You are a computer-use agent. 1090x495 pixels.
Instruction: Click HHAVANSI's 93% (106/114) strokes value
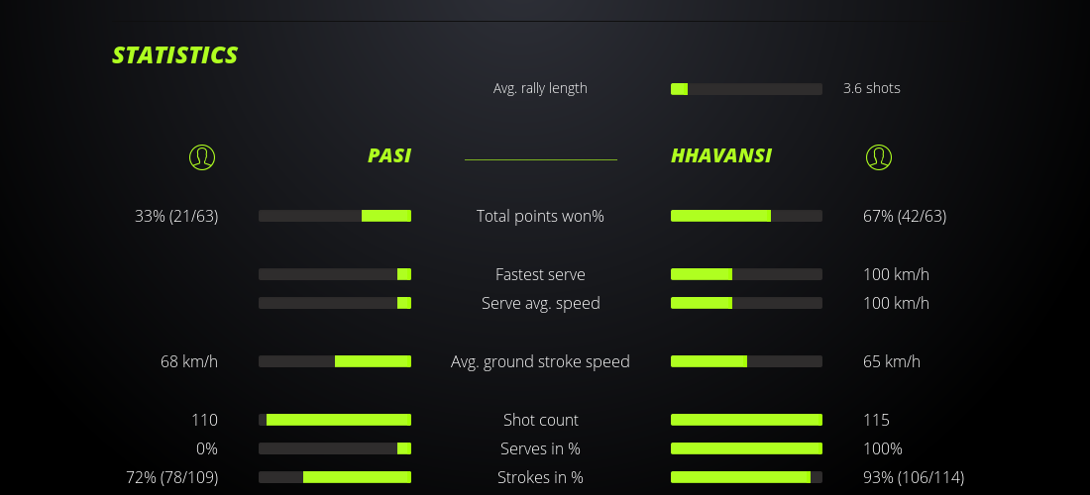pos(914,477)
